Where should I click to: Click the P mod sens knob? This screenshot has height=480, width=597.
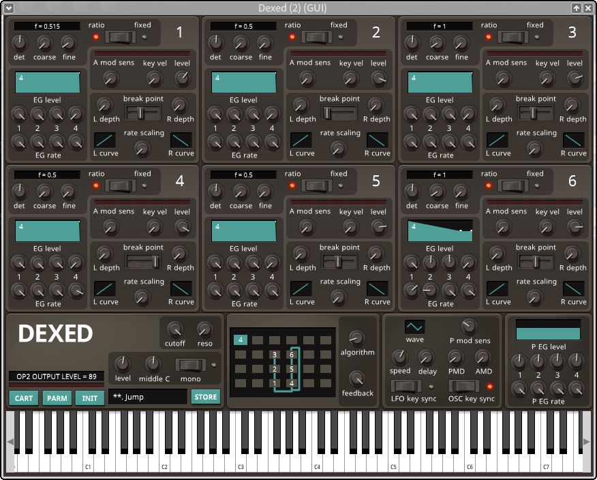[x=469, y=327]
